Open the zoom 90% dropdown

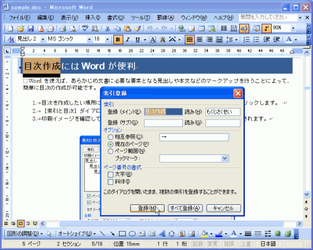293,28
